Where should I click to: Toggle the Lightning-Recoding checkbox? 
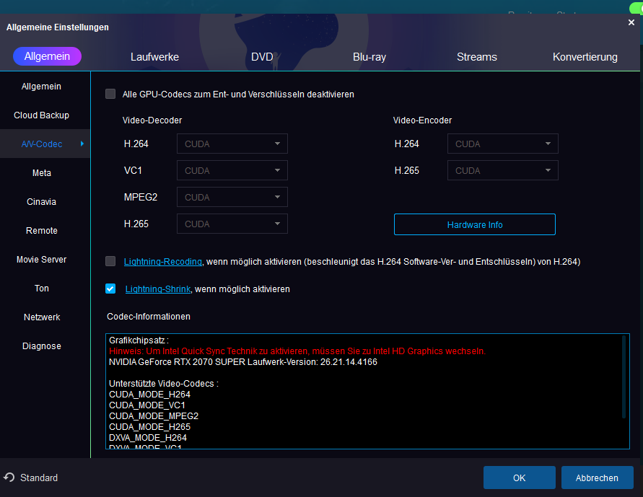(x=110, y=261)
